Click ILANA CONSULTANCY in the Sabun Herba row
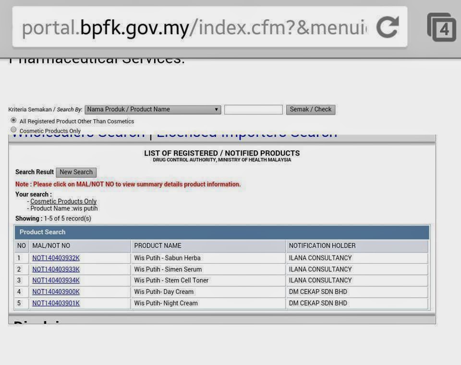Image resolution: width=461 pixels, height=365 pixels. (x=320, y=258)
